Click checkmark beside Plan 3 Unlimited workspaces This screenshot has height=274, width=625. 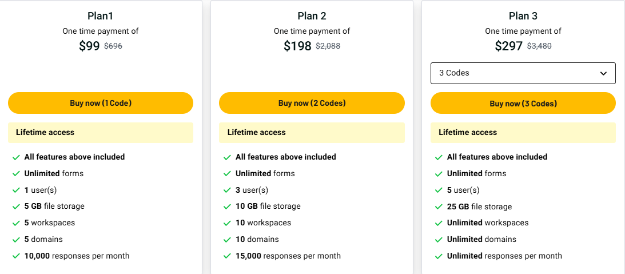point(439,223)
